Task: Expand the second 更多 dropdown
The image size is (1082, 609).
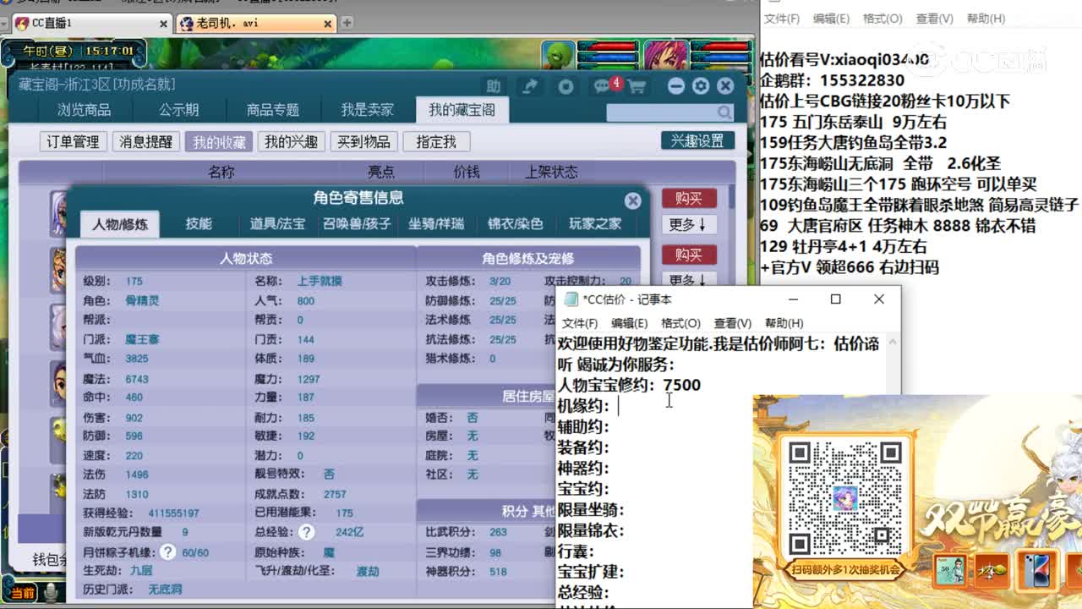Action: (x=689, y=279)
